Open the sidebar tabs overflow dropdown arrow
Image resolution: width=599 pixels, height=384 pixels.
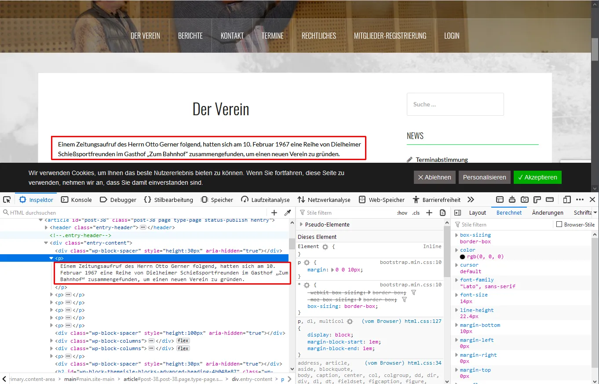(595, 212)
